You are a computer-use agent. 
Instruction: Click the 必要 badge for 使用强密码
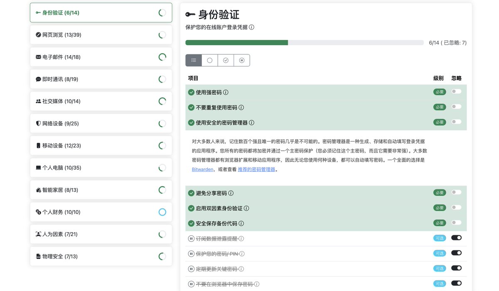(x=440, y=92)
